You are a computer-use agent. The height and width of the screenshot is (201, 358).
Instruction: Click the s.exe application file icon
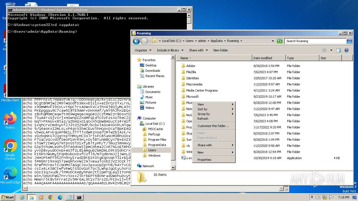coord(183,158)
